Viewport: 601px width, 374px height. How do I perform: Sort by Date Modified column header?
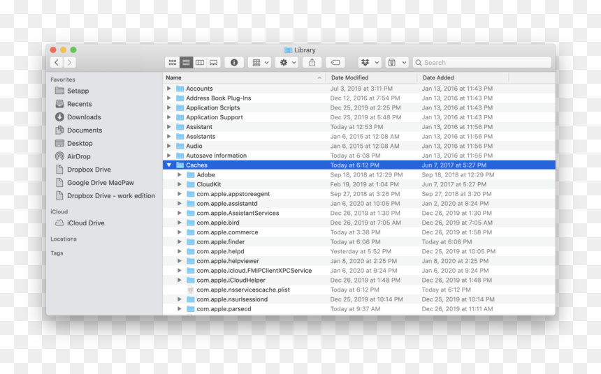(x=371, y=77)
